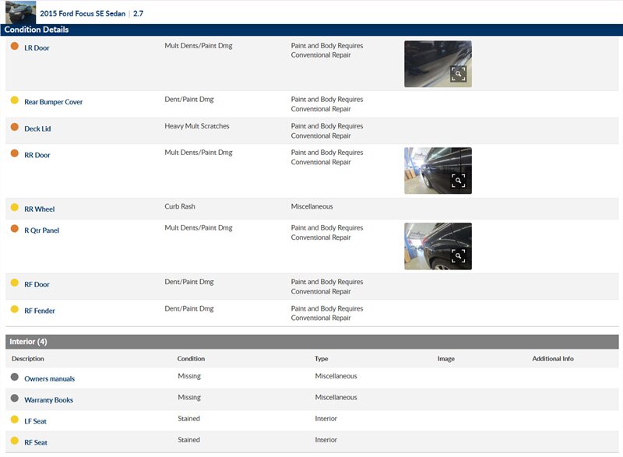Screen dimensions: 623x457
Task: Open the RR Door link
Action: 37,155
